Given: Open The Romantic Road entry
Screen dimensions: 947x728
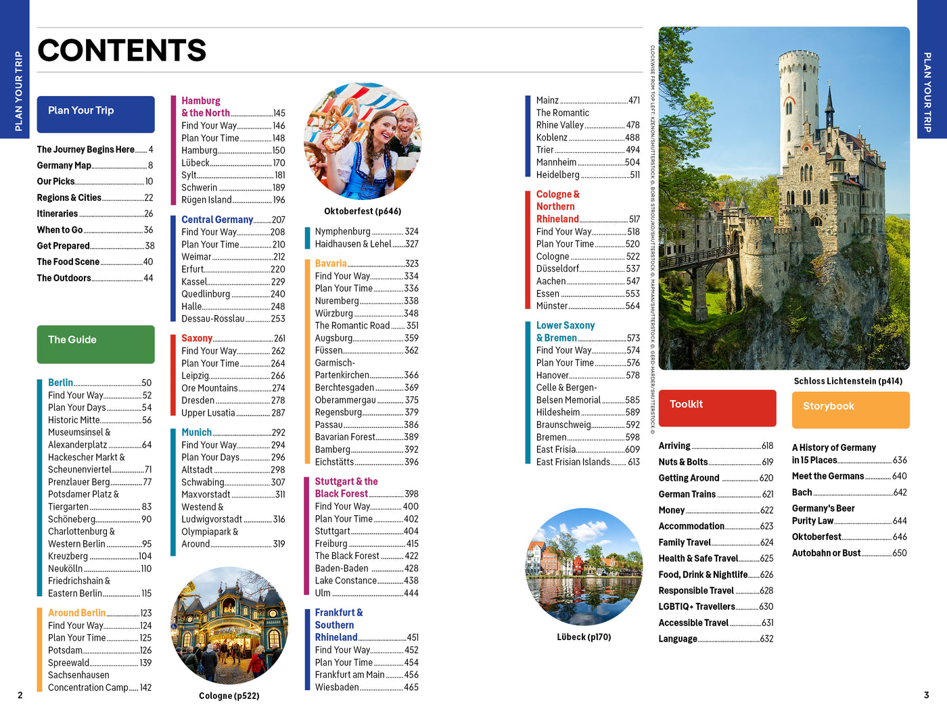Looking at the screenshot, I should click(352, 325).
